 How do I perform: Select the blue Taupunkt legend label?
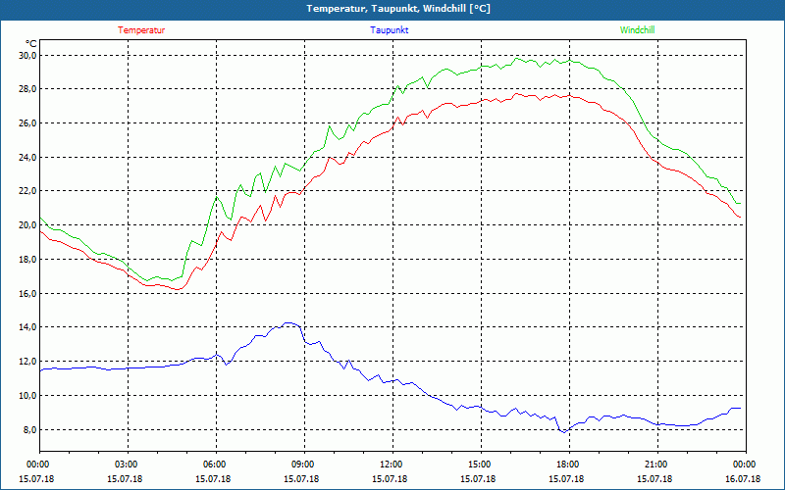(x=389, y=30)
